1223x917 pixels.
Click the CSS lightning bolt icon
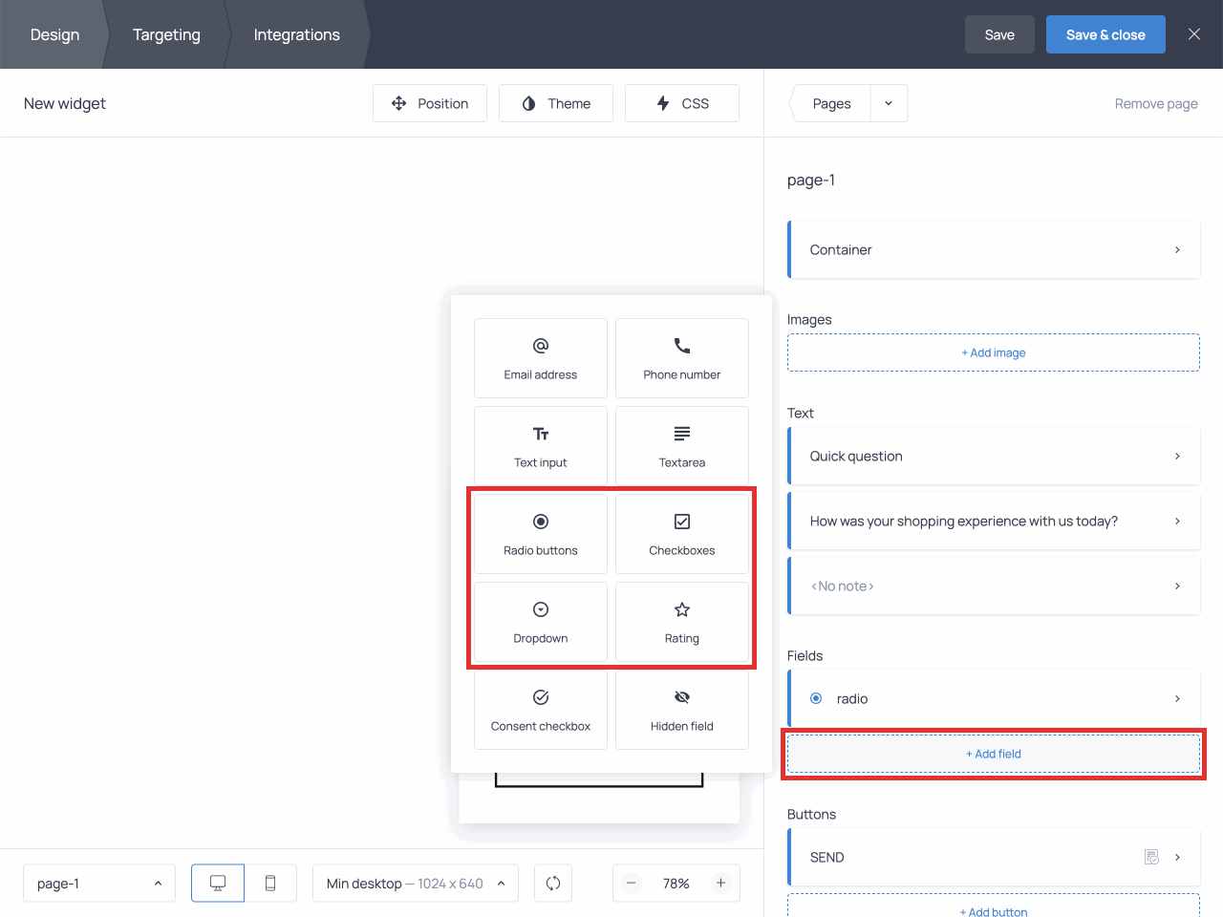662,103
